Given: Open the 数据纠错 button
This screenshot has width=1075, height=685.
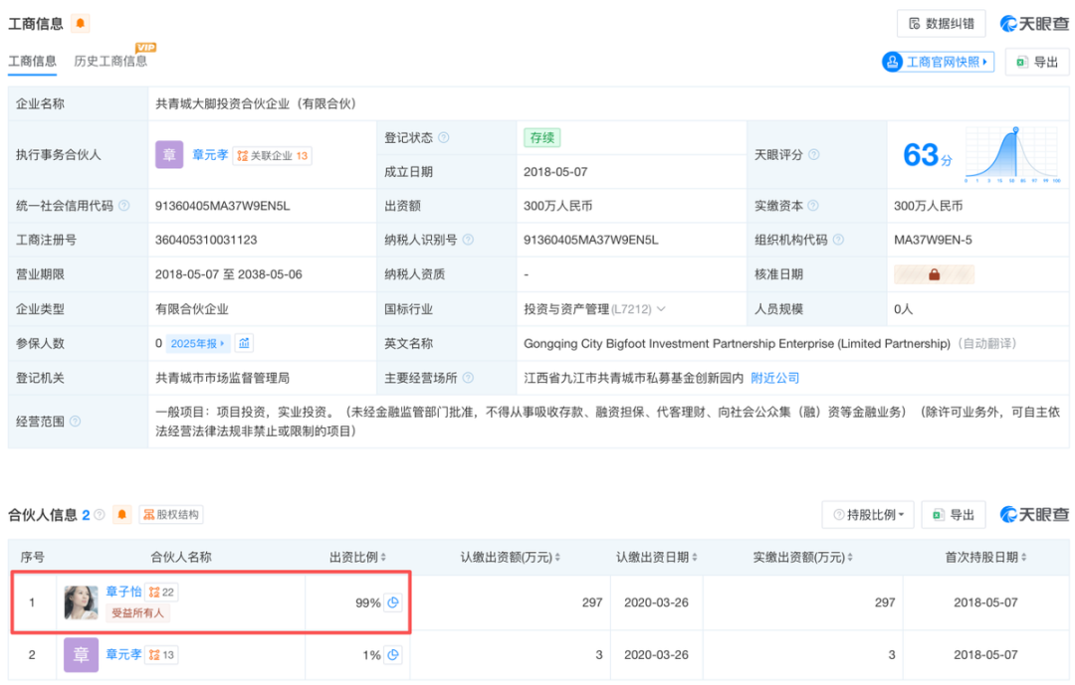Looking at the screenshot, I should pos(941,23).
